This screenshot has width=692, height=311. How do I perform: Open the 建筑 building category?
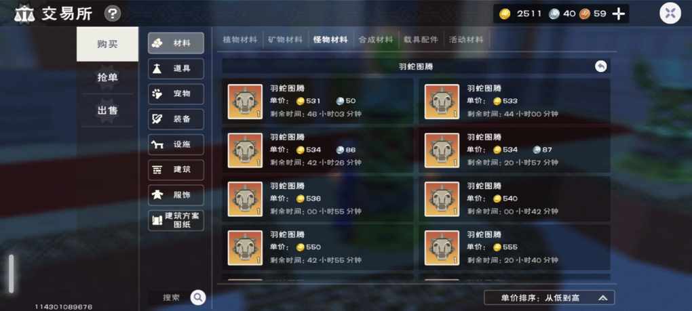(176, 169)
